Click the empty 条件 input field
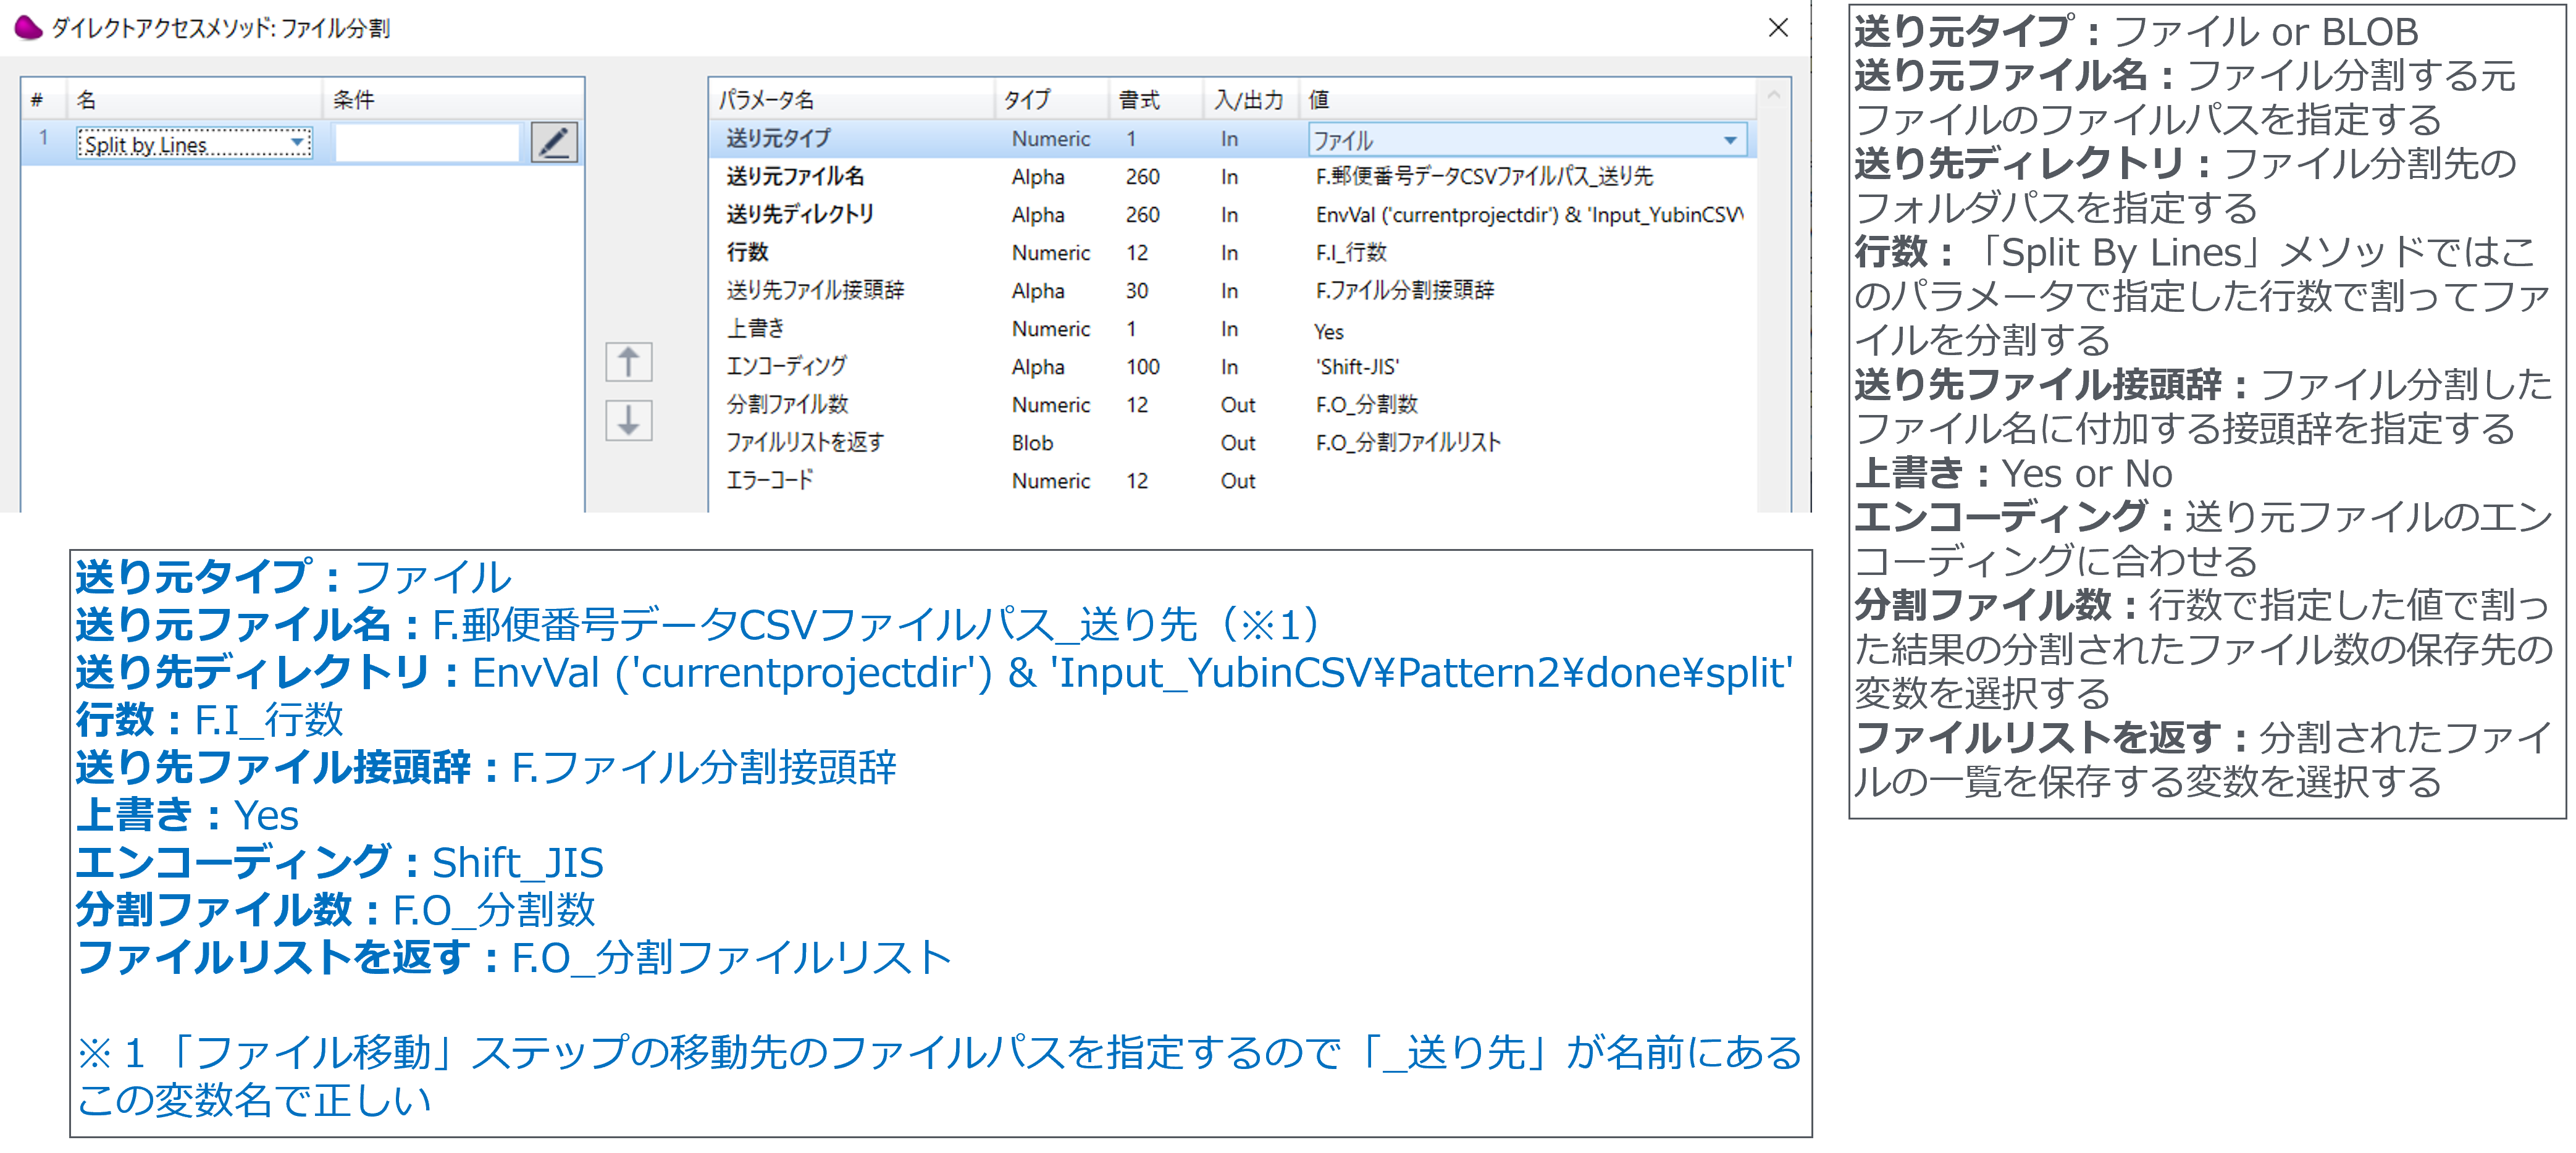The height and width of the screenshot is (1153, 2576). 428,142
